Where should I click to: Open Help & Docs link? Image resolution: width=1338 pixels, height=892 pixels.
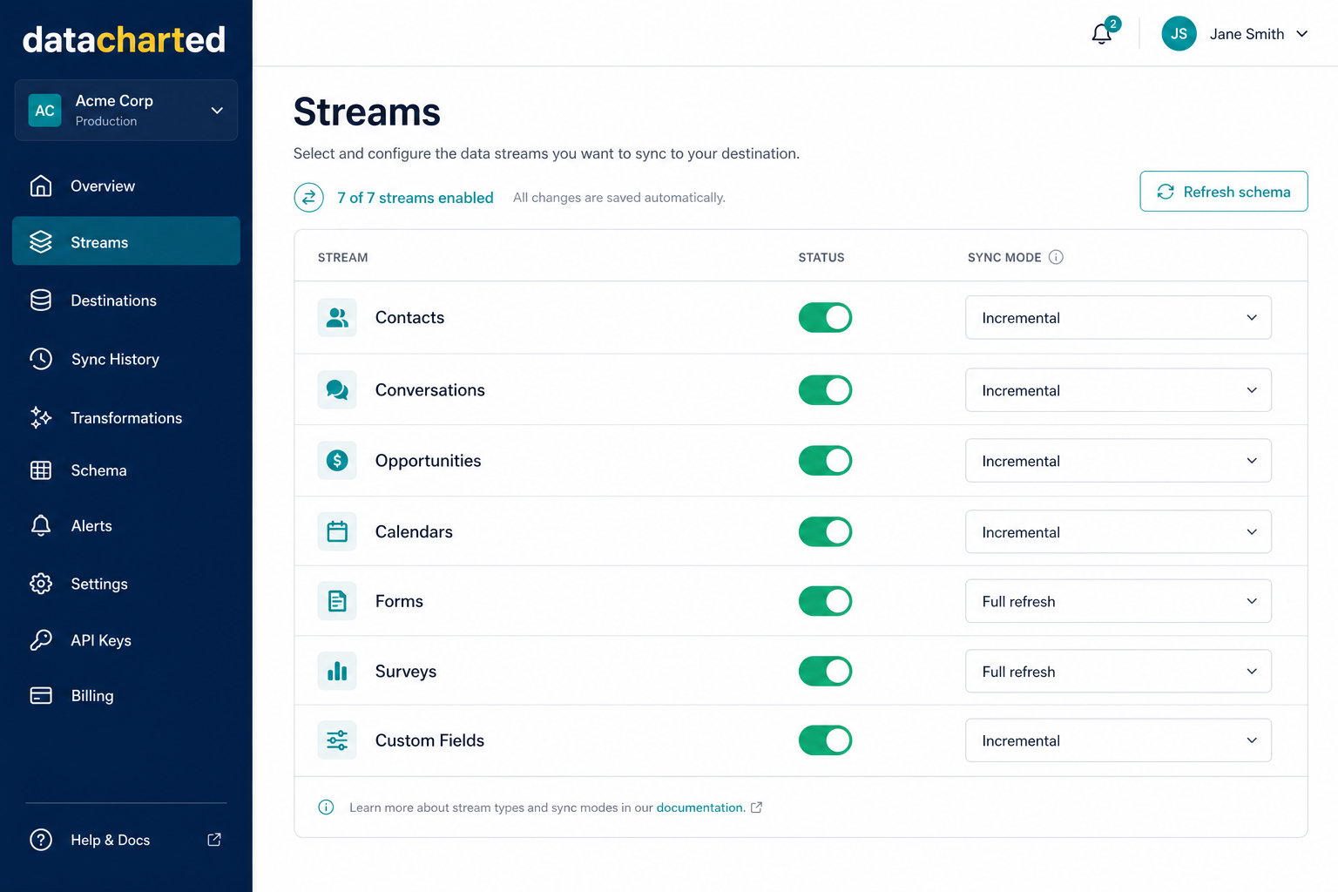point(126,840)
